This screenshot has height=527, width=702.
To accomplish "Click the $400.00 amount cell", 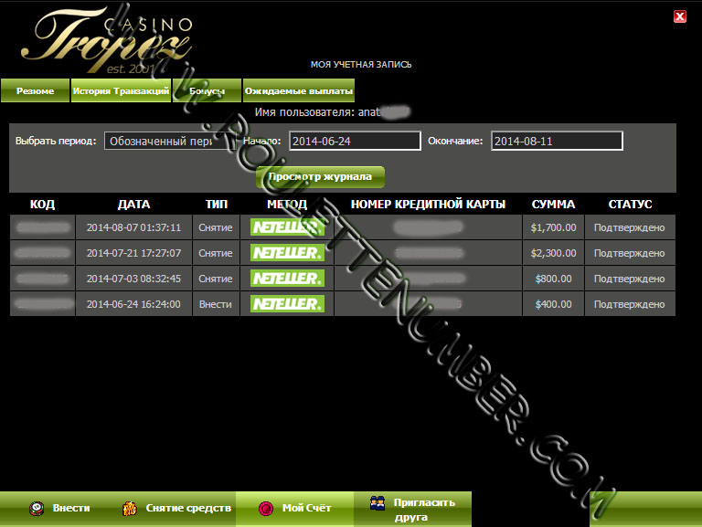I will (x=553, y=304).
